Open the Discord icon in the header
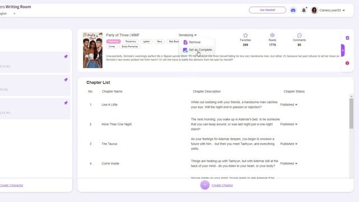The height and width of the screenshot is (202, 359). (x=293, y=10)
